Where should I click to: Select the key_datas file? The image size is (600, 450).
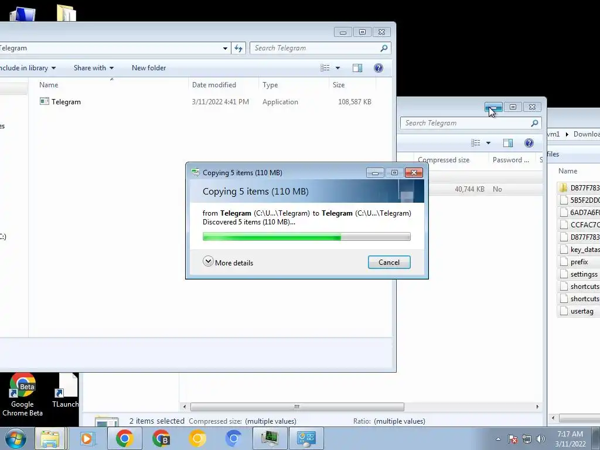coord(579,250)
